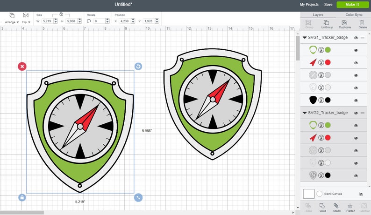Select SVG2 green shield layer thumbnail
Viewport: 371px width, 215px height.
click(313, 125)
